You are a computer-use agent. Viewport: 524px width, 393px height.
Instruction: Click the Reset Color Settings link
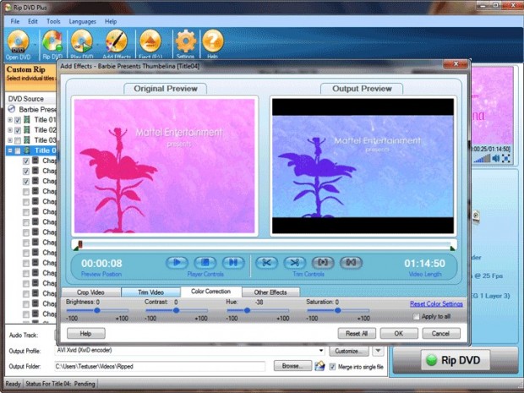click(x=436, y=303)
